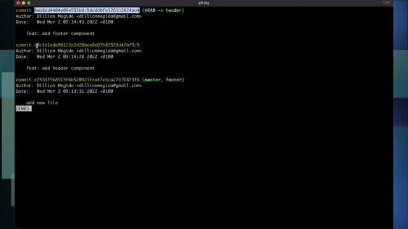Click the (END) pager indicator
This screenshot has height=229, width=408.
click(24, 109)
